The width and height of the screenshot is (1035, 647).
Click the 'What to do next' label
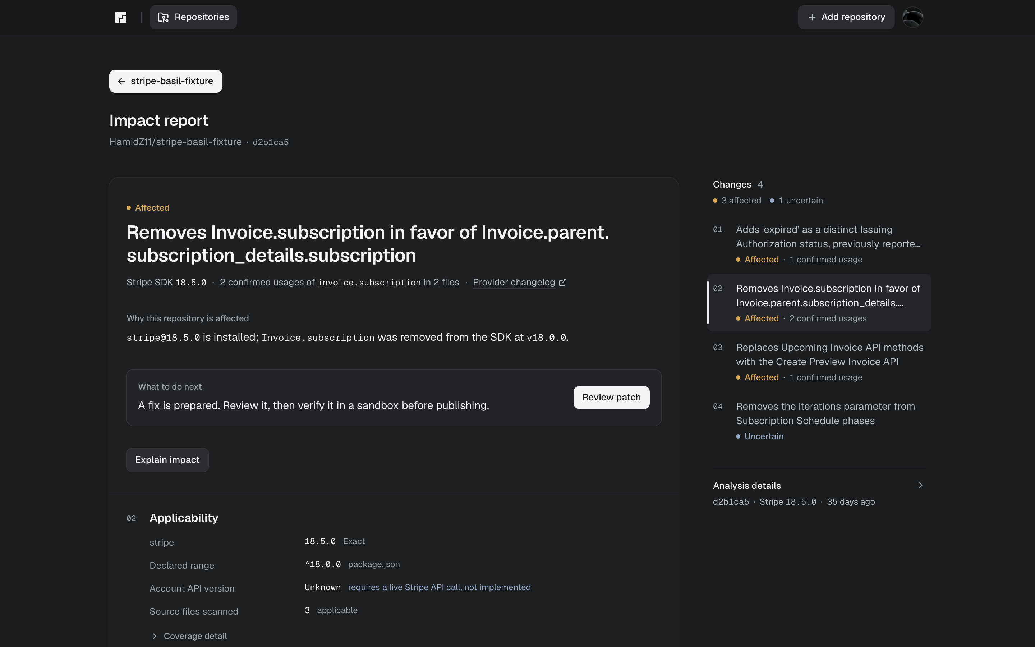(170, 387)
